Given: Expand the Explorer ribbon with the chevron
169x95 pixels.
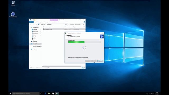Looking at the screenshot, I should [83, 22].
